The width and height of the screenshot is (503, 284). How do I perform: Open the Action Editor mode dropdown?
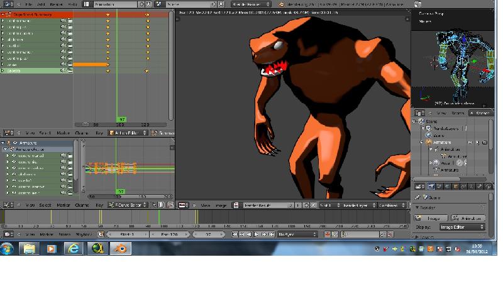click(128, 133)
